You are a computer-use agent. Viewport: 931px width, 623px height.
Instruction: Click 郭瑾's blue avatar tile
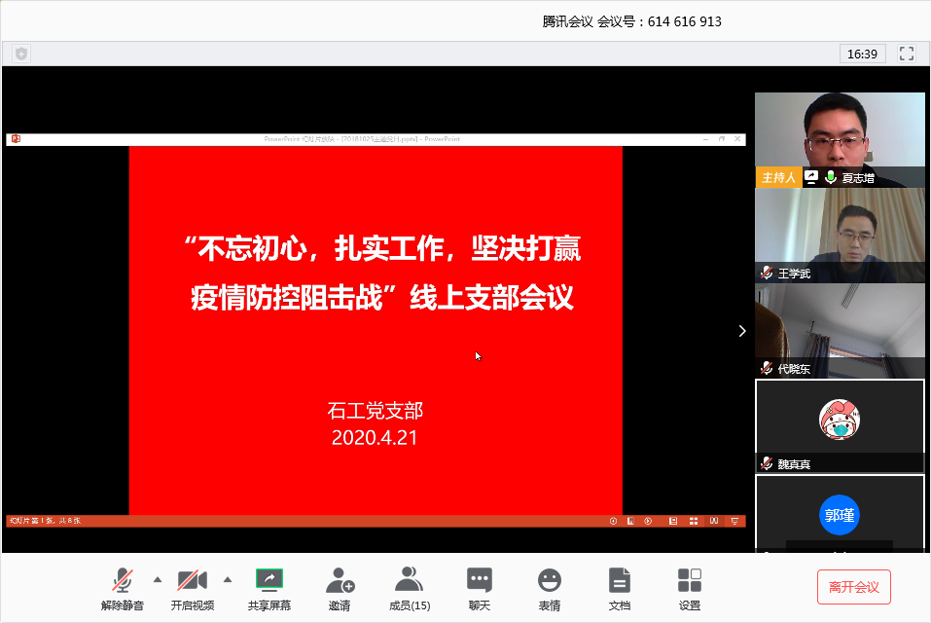pos(840,515)
